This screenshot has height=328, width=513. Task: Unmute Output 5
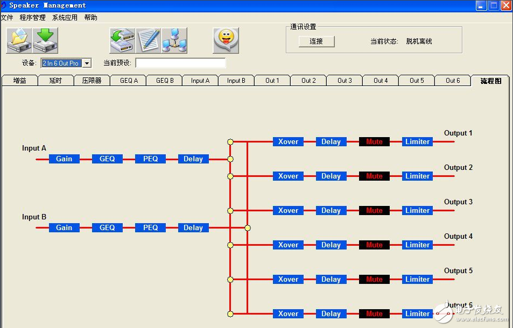click(374, 279)
